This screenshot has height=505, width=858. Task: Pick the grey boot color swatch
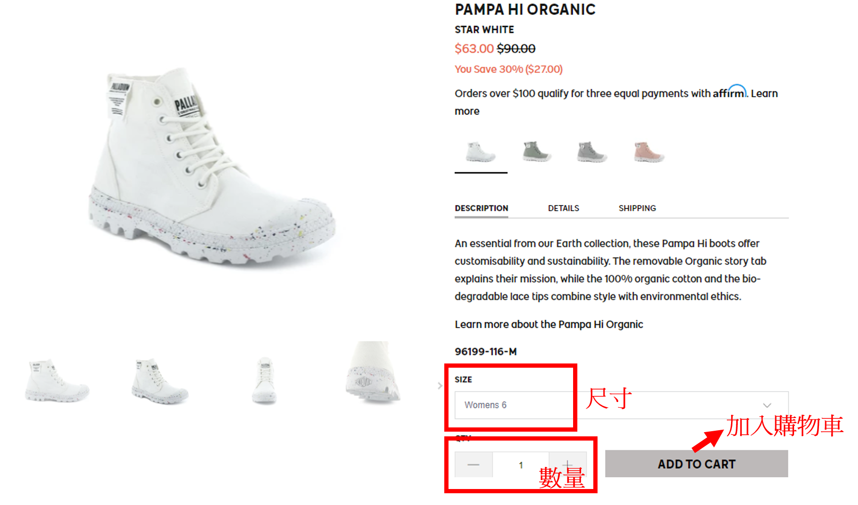coord(592,152)
